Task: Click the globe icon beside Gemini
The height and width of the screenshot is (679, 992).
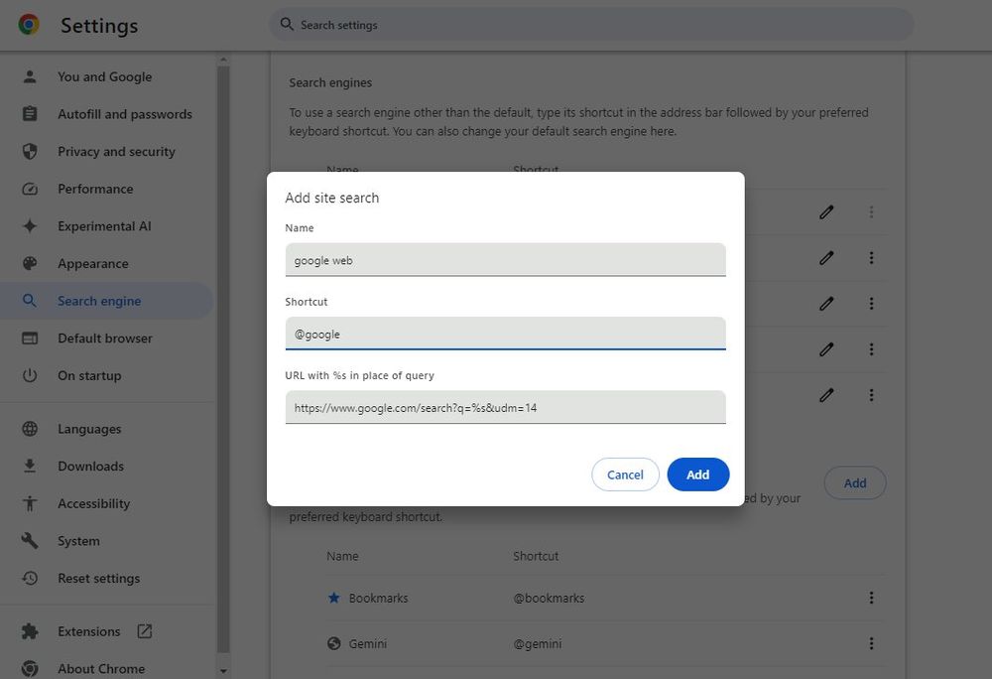Action: click(334, 643)
